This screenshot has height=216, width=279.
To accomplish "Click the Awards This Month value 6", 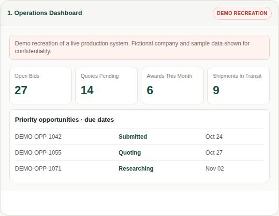I will pyautogui.click(x=150, y=90).
